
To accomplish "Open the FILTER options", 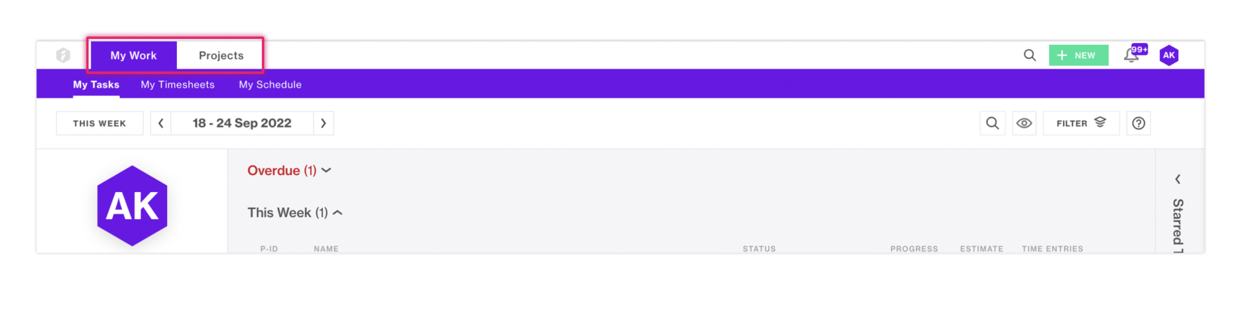I will [1081, 123].
